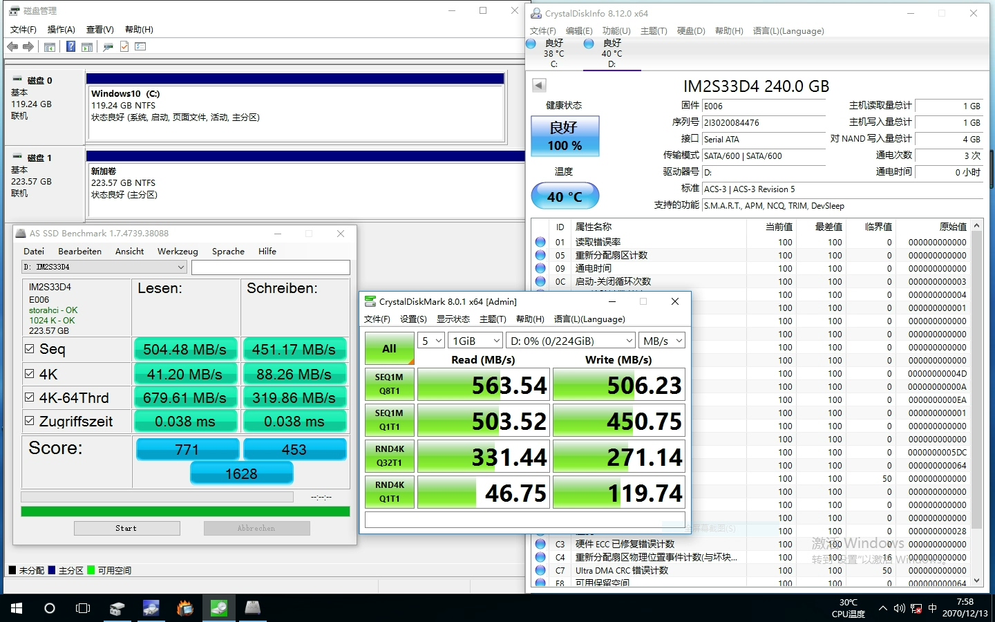Open the MB/s unit dropdown in CrystalDiskMark
995x622 pixels.
tap(662, 341)
